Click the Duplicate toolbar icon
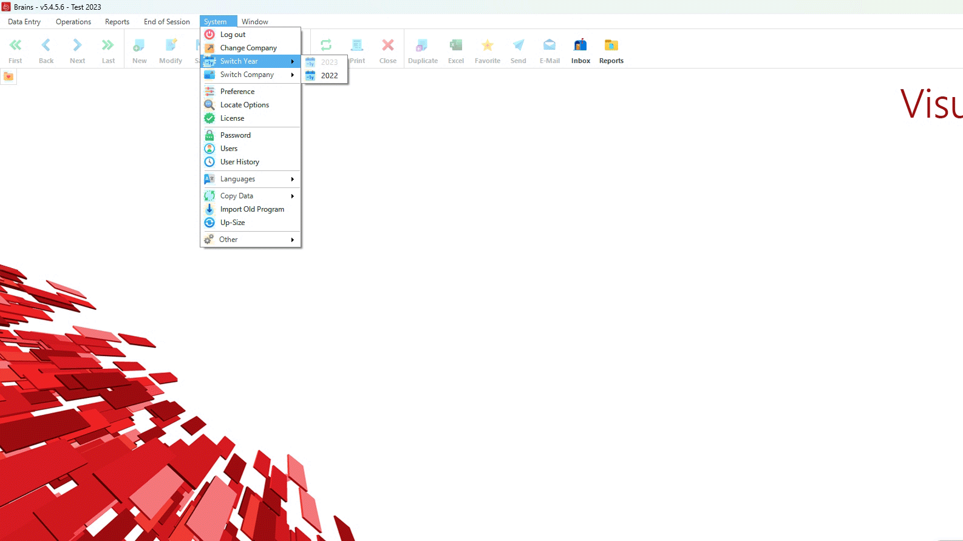The width and height of the screenshot is (963, 541). point(423,50)
